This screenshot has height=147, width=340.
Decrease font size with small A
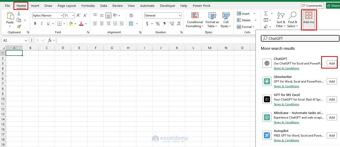85,15
